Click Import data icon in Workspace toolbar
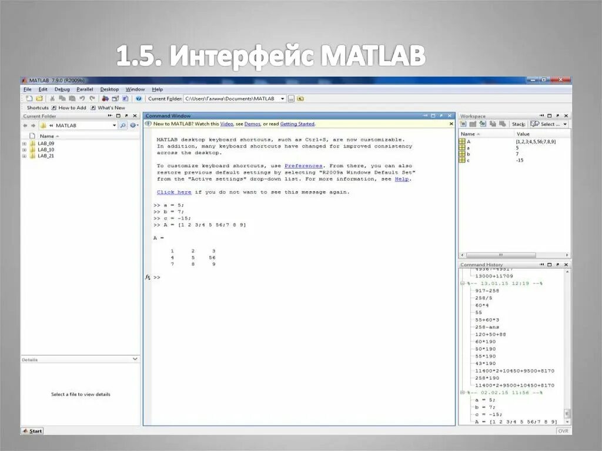 [x=483, y=124]
